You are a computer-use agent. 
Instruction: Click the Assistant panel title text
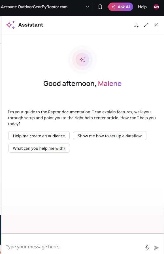pos(31,25)
